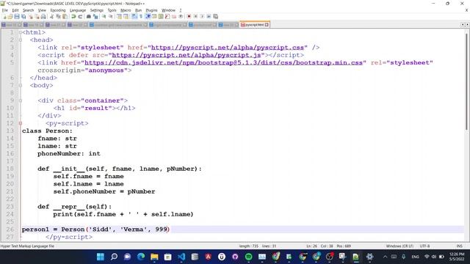This screenshot has height=264, width=470.
Task: Click 'self.phoneNumber = pNumber' on line 21
Action: click(x=104, y=191)
